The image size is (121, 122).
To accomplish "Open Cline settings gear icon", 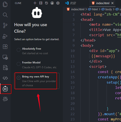I will click(x=58, y=3).
